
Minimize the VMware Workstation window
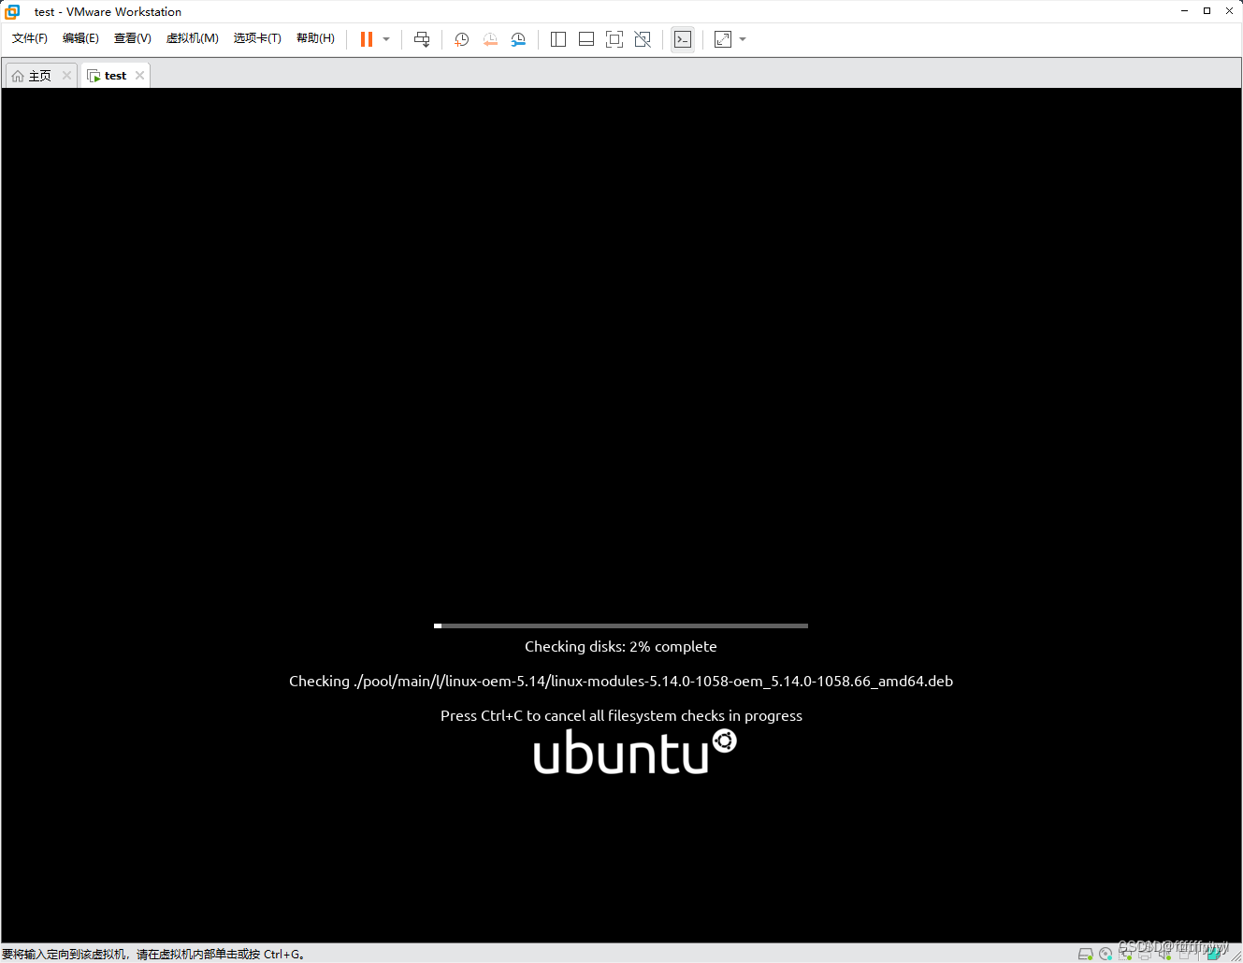1184,11
